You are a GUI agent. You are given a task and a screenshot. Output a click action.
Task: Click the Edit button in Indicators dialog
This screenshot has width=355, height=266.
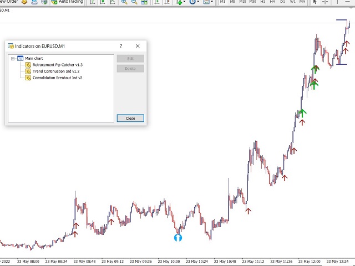(x=130, y=59)
